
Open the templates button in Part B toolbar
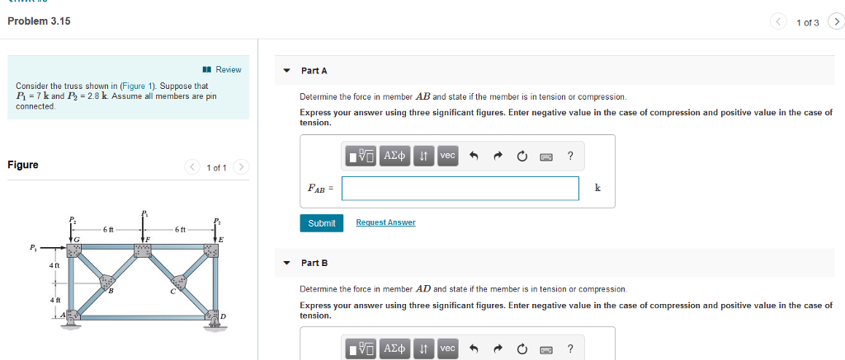pyautogui.click(x=361, y=348)
